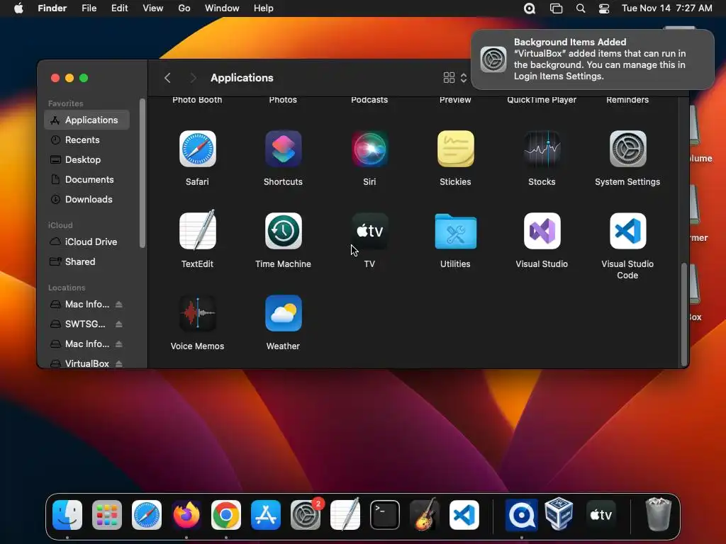Screen dimensions: 726x544
Task: Select Shared in Finder sidebar
Action: [87, 262]
